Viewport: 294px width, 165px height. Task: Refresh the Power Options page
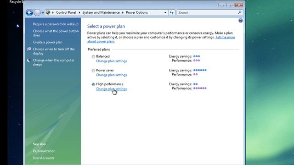click(x=171, y=13)
